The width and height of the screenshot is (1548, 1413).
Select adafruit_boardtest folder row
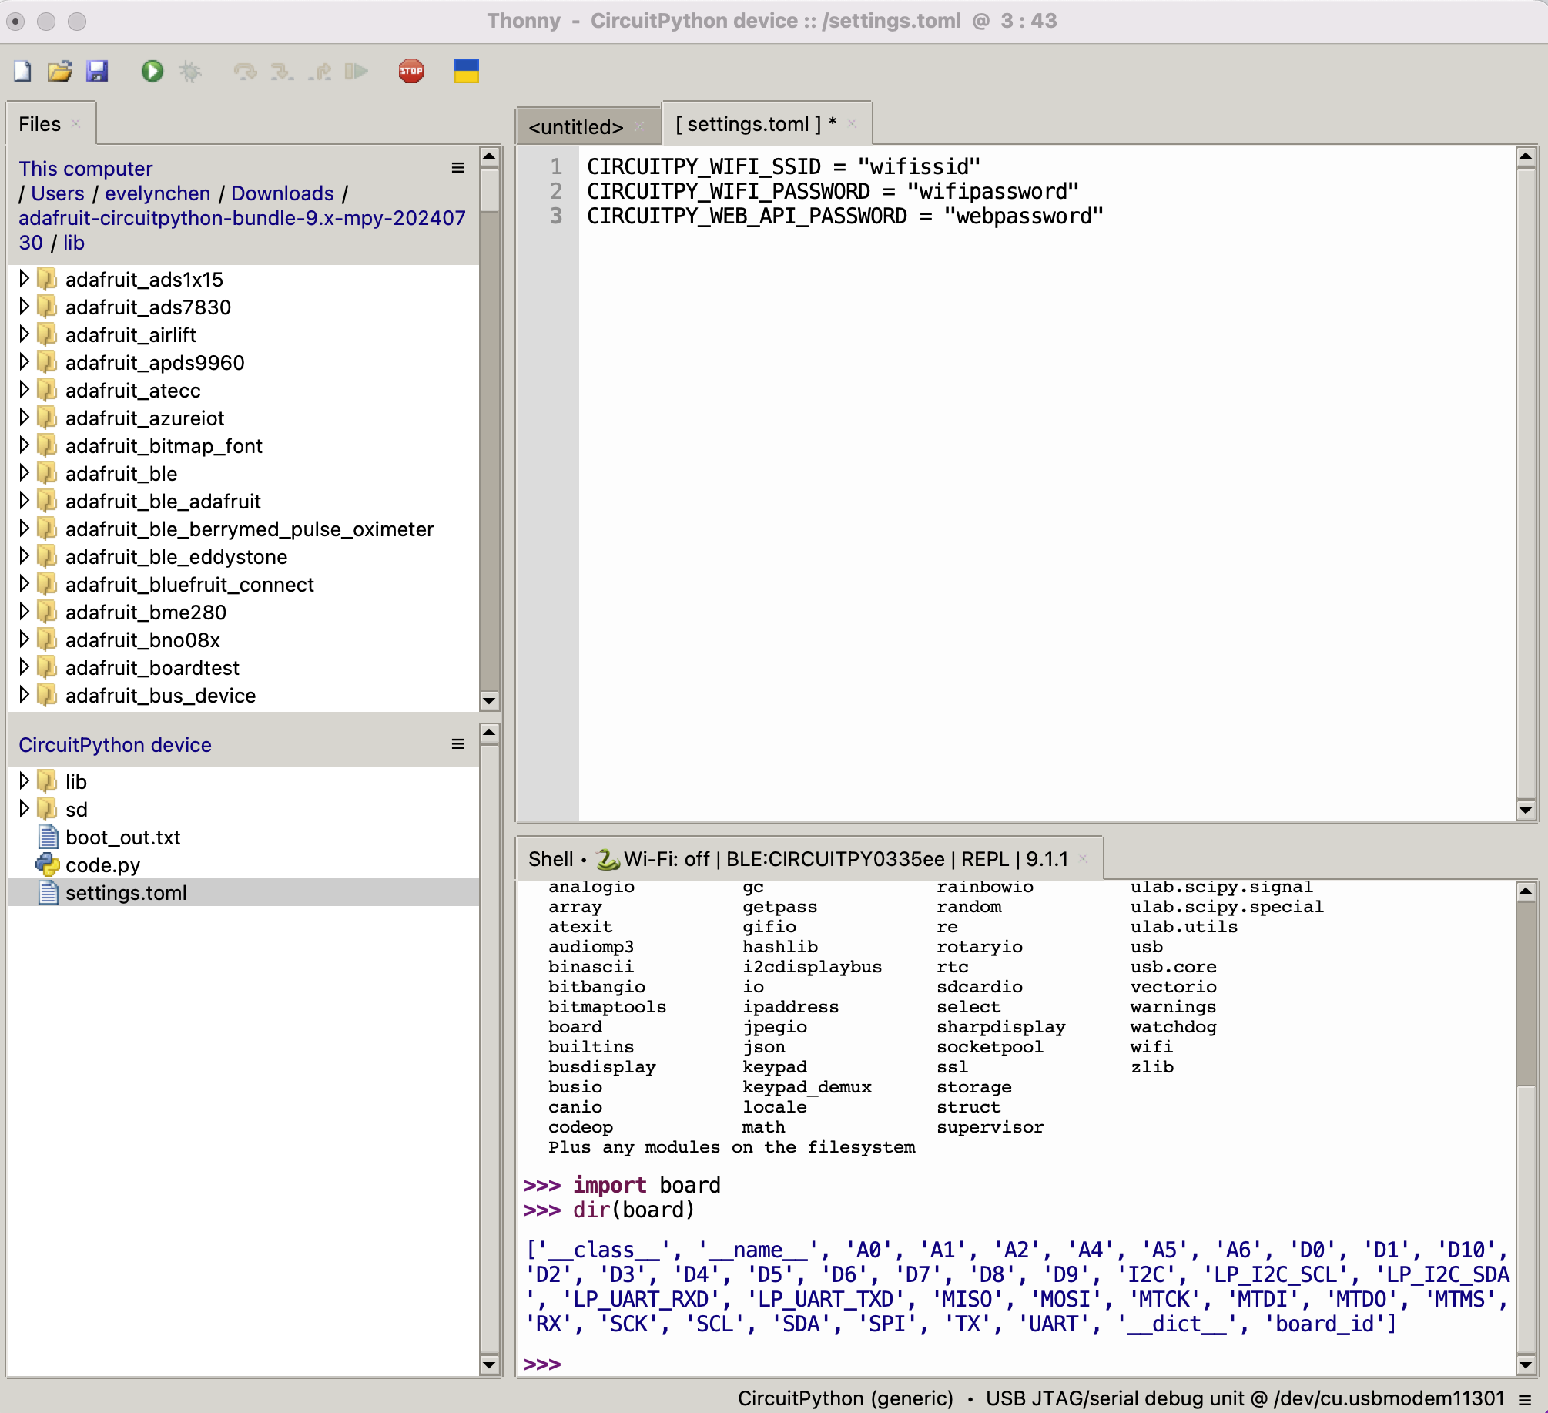tap(243, 667)
